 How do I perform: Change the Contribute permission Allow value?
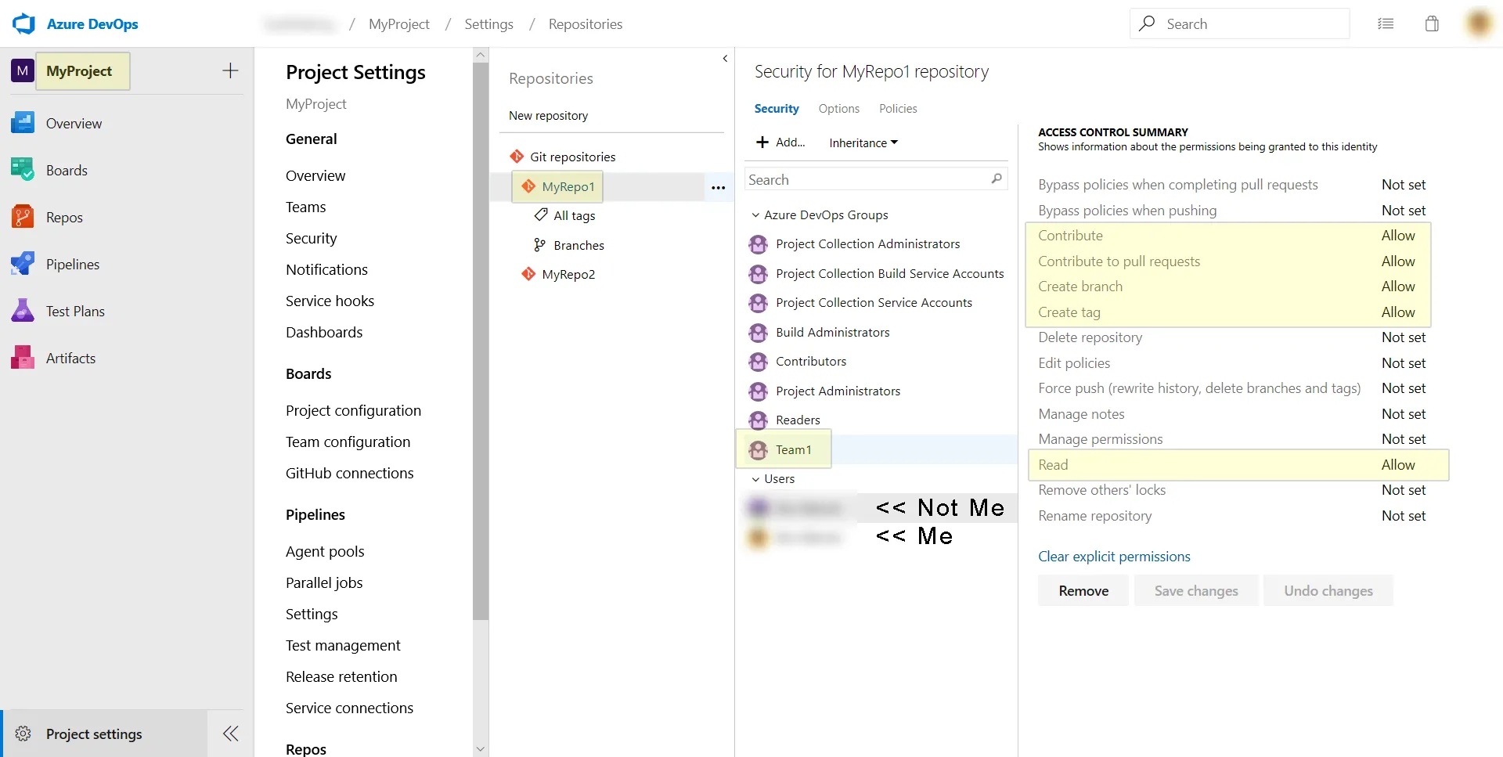tap(1398, 236)
